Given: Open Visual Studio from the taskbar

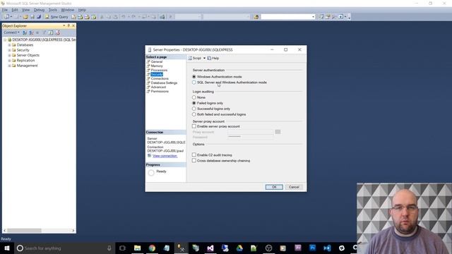Looking at the screenshot, I should 210,248.
